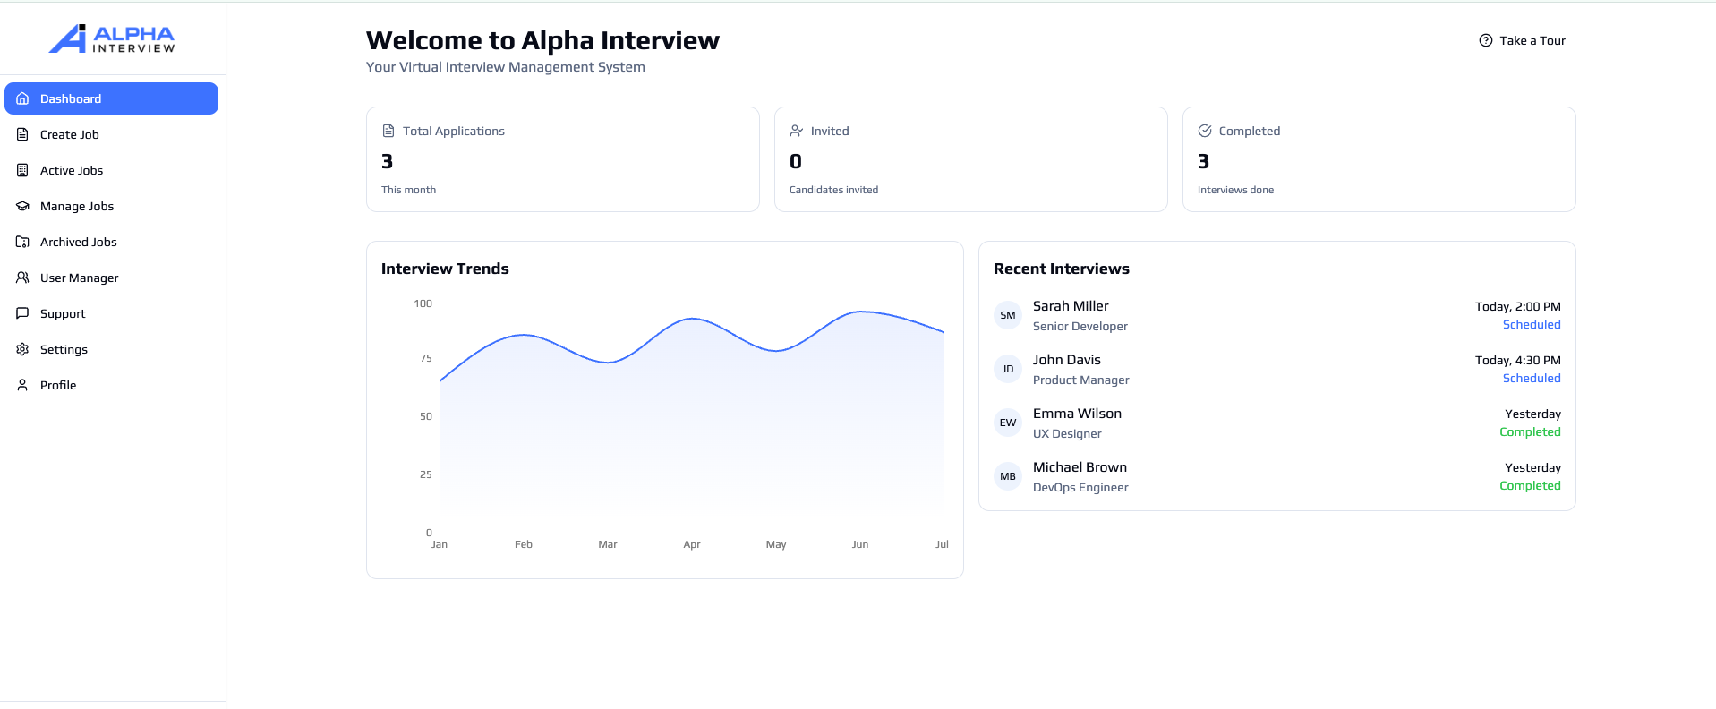Click the Settings gear icon
This screenshot has height=709, width=1716.
(23, 349)
